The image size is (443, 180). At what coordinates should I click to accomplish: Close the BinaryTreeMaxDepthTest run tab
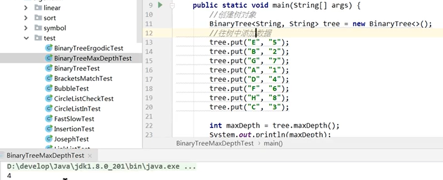click(90, 156)
